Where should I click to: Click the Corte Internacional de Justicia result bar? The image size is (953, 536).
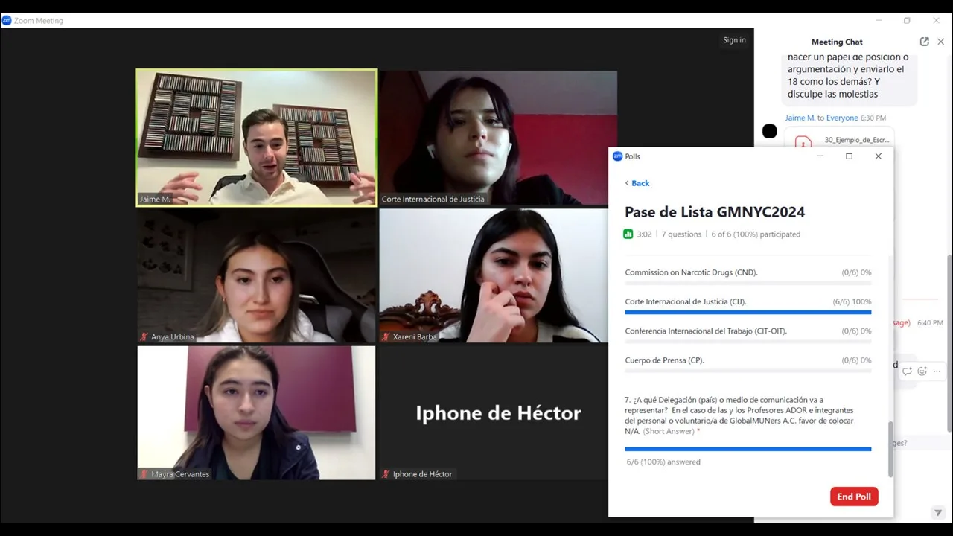coord(748,312)
